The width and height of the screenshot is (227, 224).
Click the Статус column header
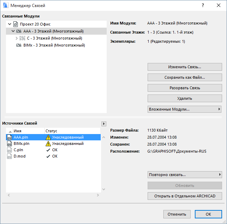click(72, 131)
